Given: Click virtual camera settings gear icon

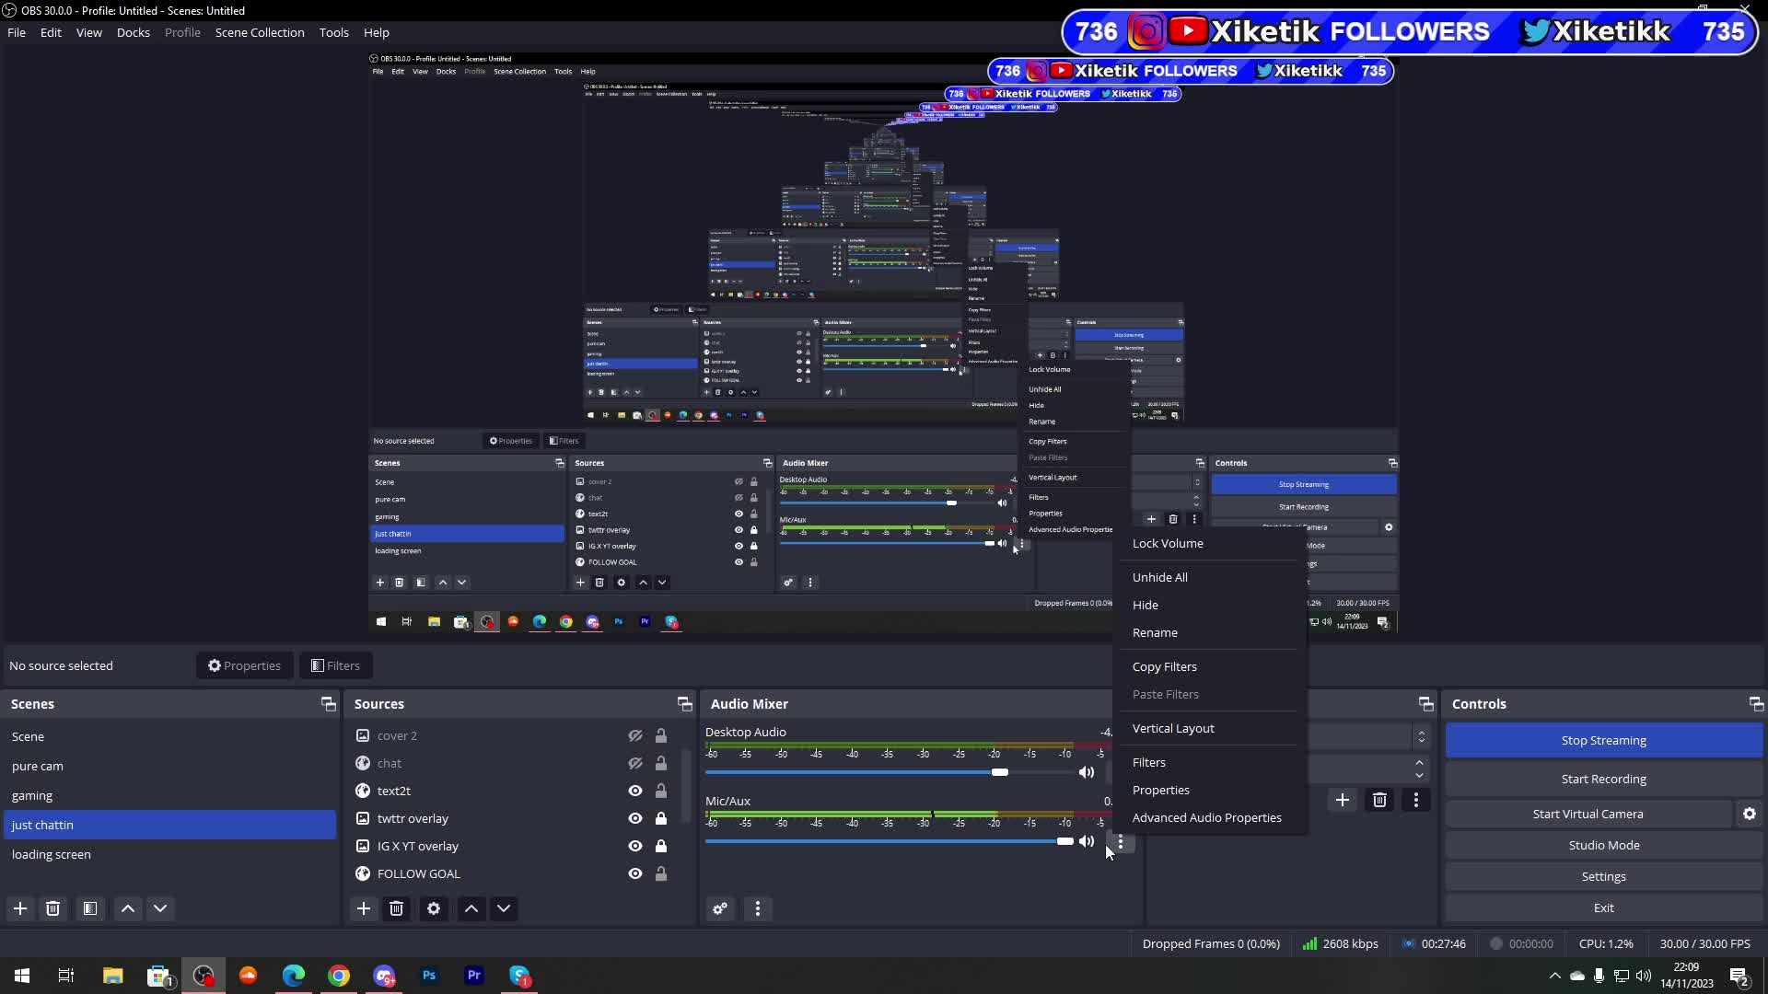Looking at the screenshot, I should click(1750, 814).
